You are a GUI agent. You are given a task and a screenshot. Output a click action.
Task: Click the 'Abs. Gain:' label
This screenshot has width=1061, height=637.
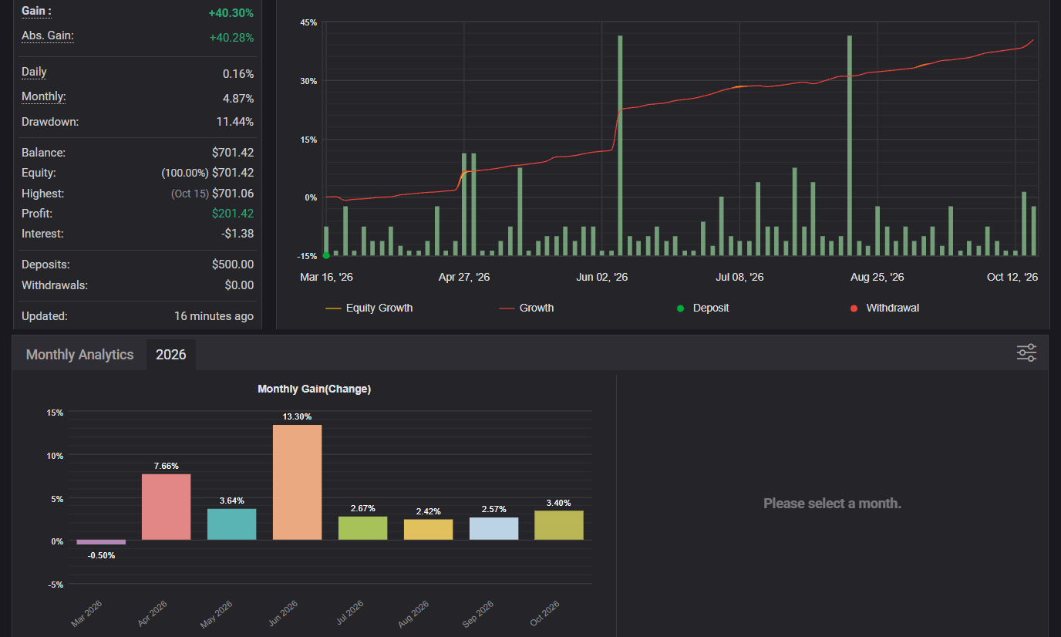pos(48,36)
